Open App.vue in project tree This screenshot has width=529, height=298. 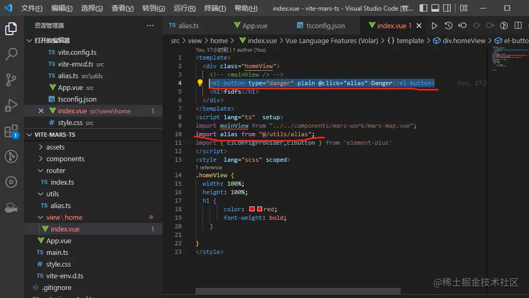pyautogui.click(x=59, y=241)
